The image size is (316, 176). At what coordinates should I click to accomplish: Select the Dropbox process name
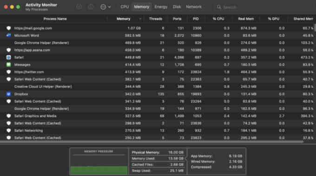(x=21, y=94)
